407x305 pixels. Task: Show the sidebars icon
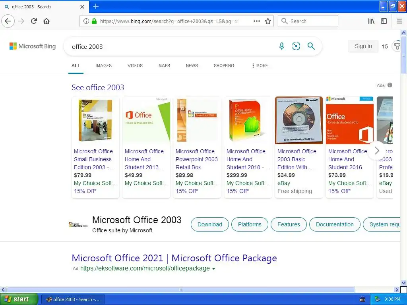click(384, 21)
